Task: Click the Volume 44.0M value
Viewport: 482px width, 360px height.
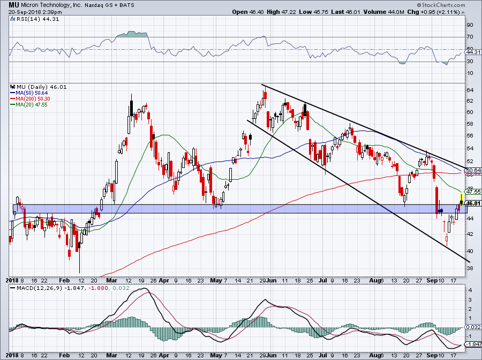Action: tap(383, 12)
